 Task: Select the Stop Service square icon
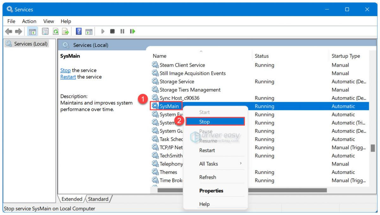(x=113, y=31)
